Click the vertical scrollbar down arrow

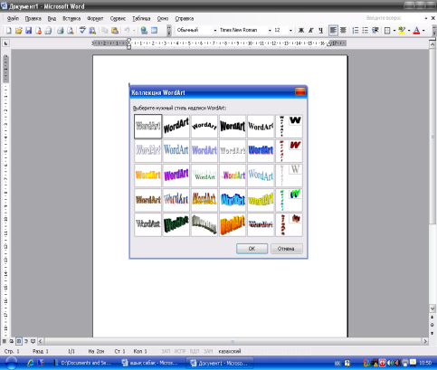(432, 308)
